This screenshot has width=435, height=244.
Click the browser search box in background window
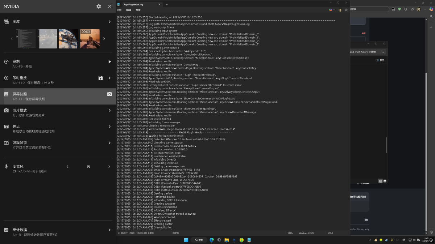[370, 9]
